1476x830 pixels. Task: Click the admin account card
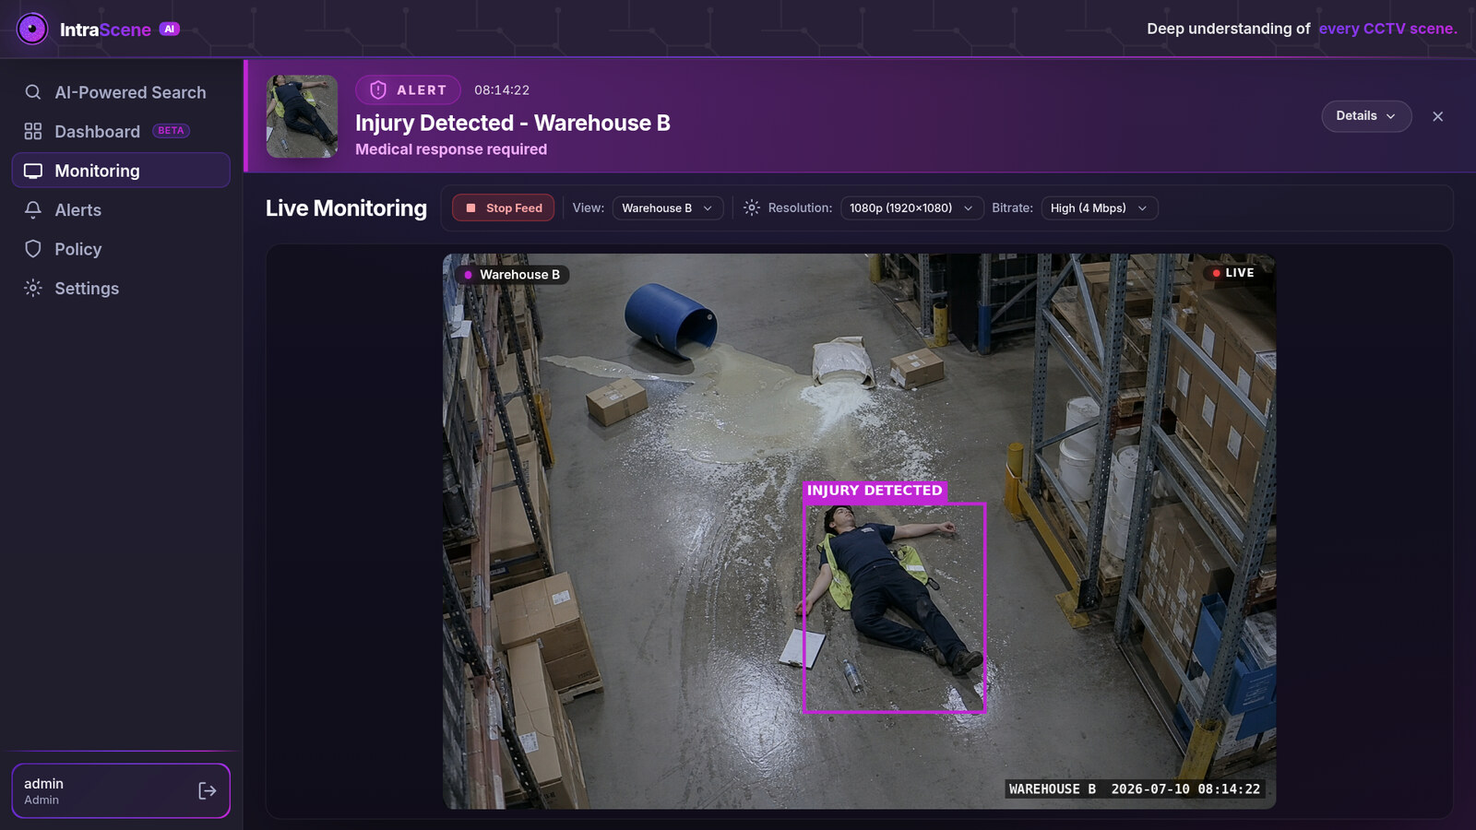[121, 790]
